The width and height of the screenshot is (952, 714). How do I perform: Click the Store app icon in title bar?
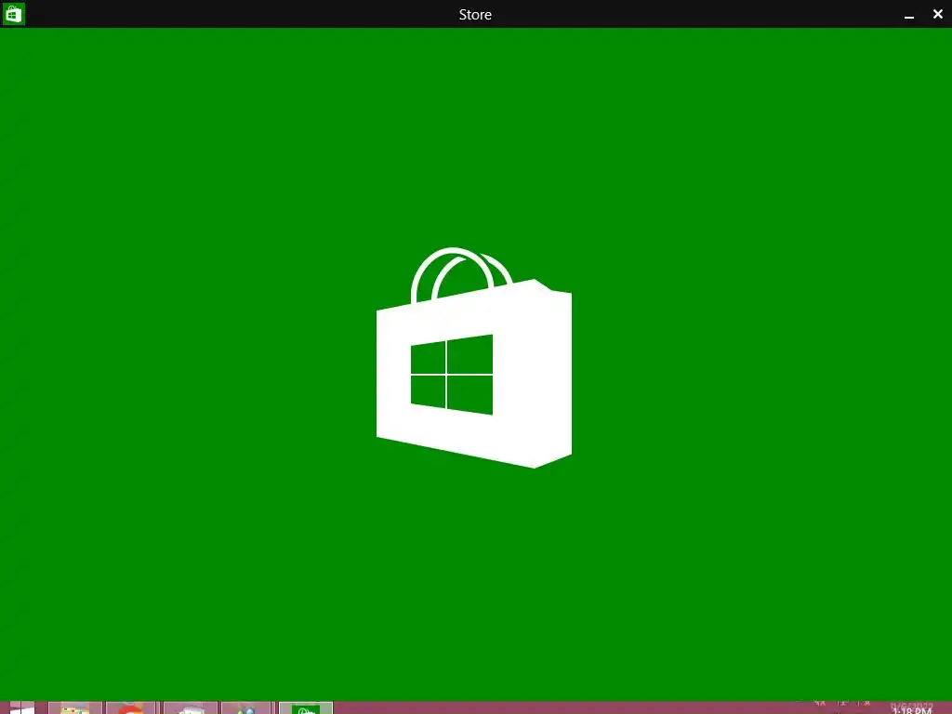point(13,14)
